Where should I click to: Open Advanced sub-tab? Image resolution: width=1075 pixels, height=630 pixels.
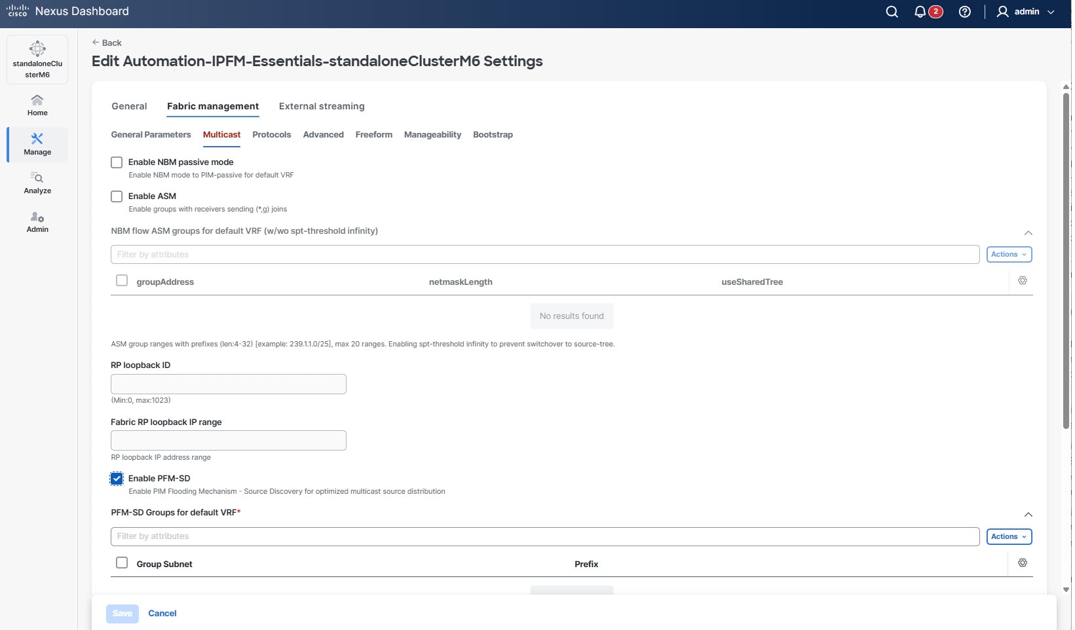(x=323, y=134)
